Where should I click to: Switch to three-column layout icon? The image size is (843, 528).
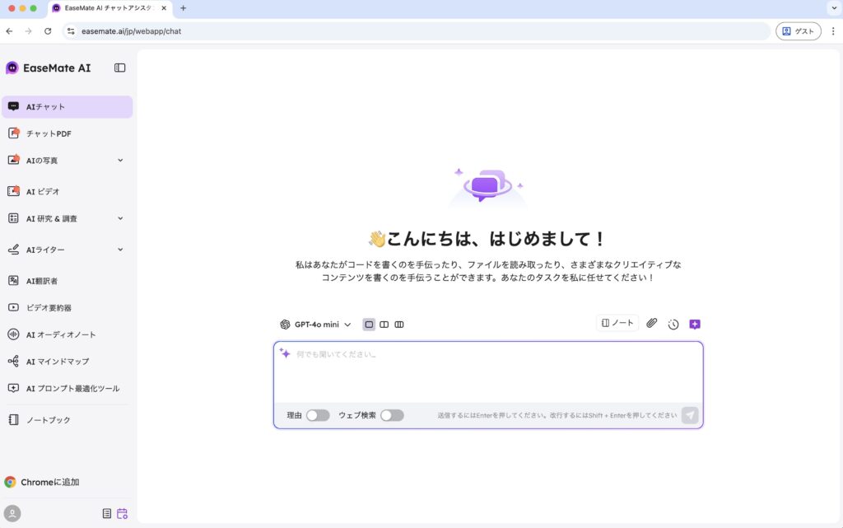pos(399,325)
